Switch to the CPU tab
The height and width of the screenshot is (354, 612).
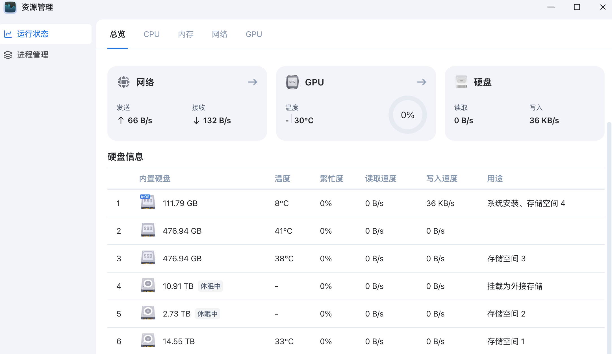tap(151, 34)
